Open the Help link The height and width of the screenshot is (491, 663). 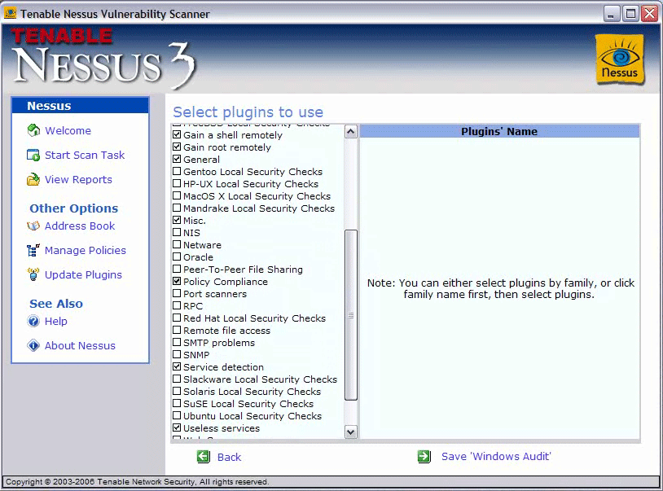coord(56,321)
